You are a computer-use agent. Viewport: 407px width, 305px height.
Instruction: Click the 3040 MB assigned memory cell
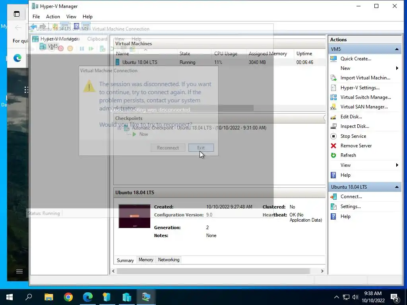257,62
